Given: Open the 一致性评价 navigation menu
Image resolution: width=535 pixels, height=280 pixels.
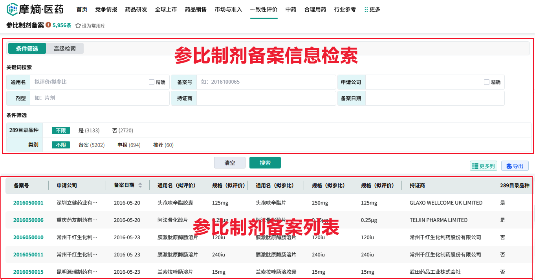Looking at the screenshot, I should point(264,9).
